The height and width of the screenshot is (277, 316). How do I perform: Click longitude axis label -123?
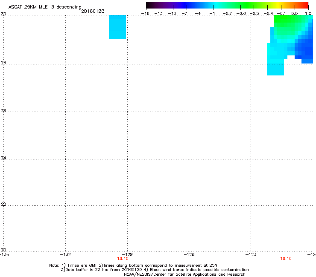[x=251, y=254]
